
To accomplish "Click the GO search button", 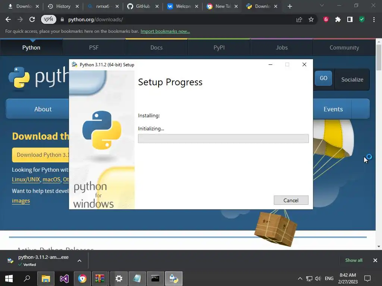I will [x=323, y=78].
